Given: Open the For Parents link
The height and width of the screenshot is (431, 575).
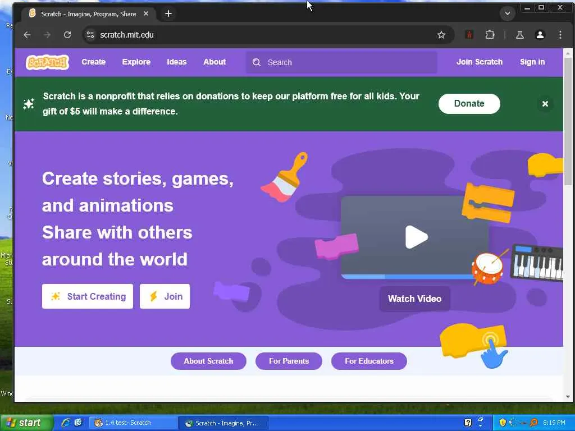Looking at the screenshot, I should 289,361.
